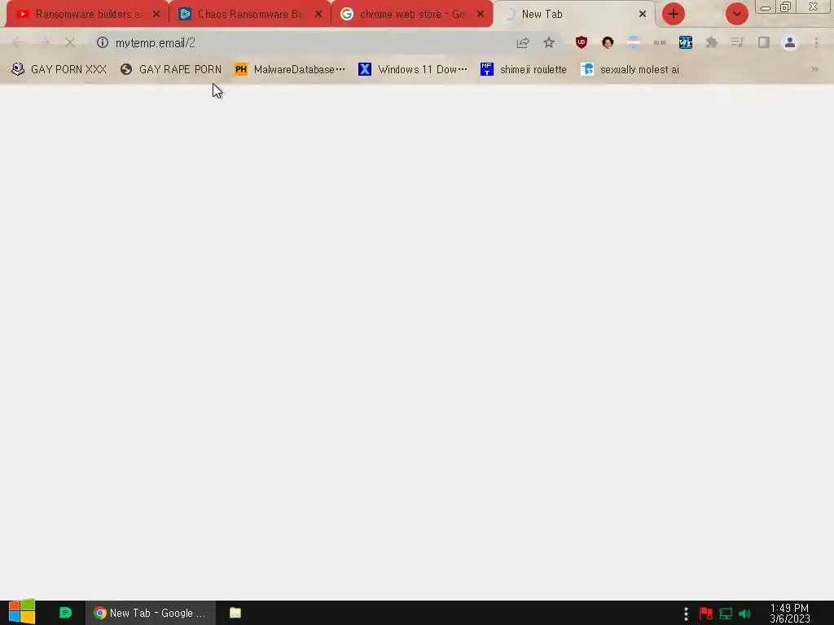Expand the hidden bookmarks chevron
This screenshot has width=834, height=625.
point(814,69)
